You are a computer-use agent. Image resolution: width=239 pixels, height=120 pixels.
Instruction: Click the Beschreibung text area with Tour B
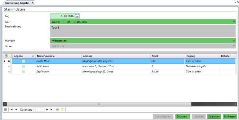tap(143, 31)
